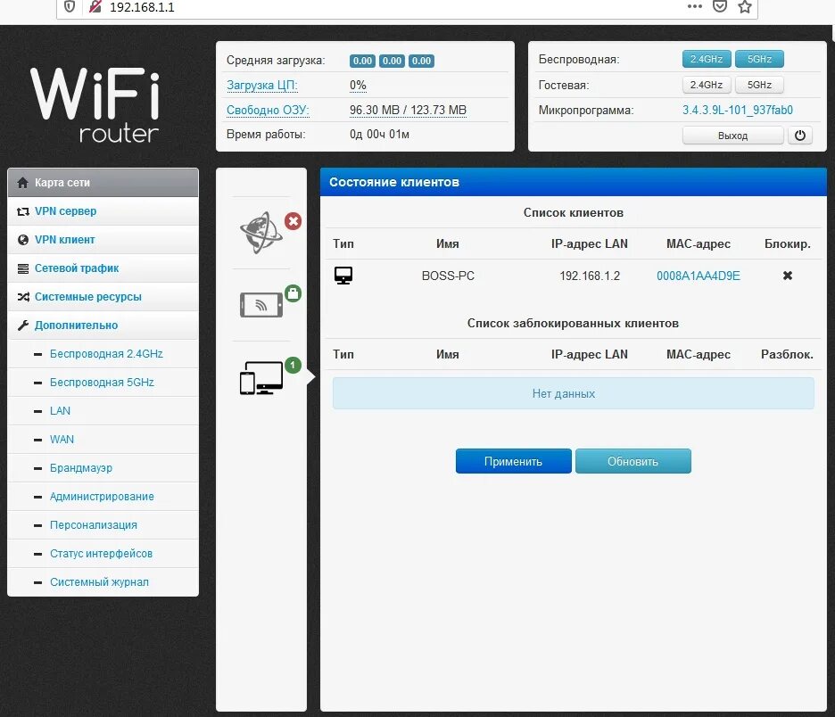Viewport: 835px width, 717px height.
Task: Click the power reboot icon button
Action: (x=800, y=136)
